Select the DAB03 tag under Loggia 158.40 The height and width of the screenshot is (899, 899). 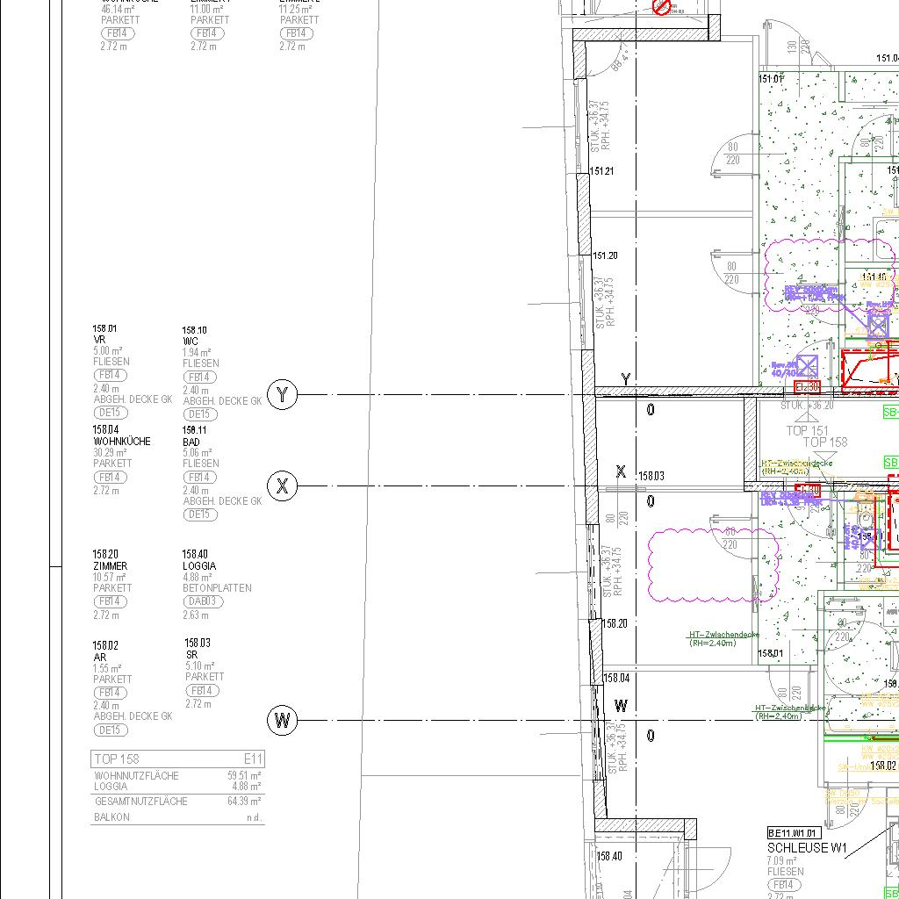pos(203,601)
